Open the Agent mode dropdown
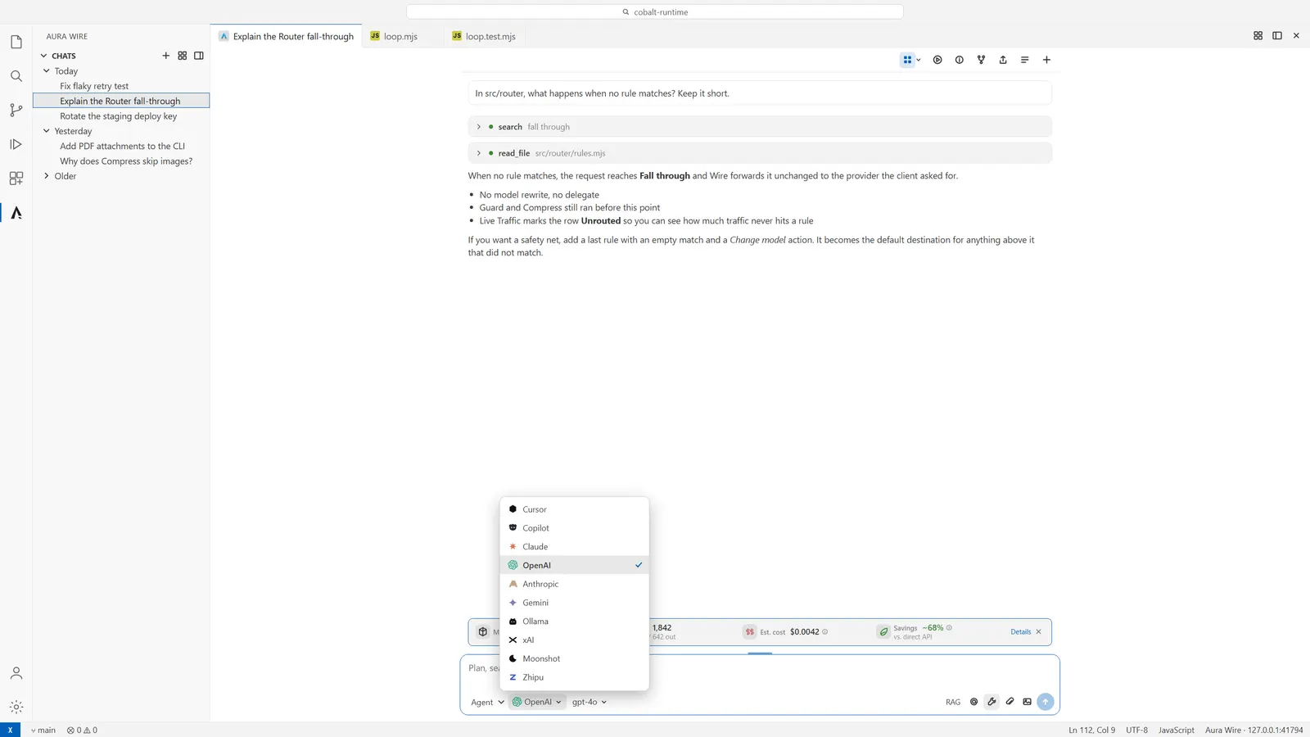The width and height of the screenshot is (1310, 737). [x=487, y=703]
